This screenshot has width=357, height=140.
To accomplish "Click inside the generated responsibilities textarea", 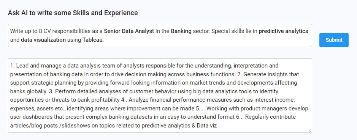I will (x=160, y=96).
